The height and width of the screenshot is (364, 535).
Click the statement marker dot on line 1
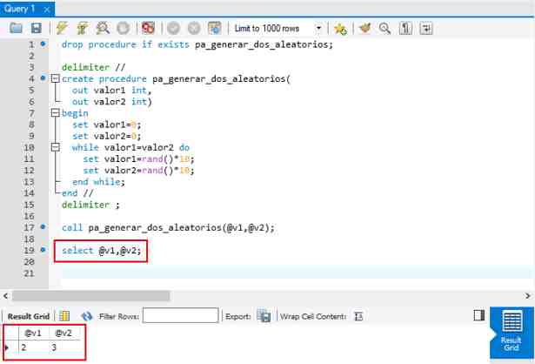(43, 44)
